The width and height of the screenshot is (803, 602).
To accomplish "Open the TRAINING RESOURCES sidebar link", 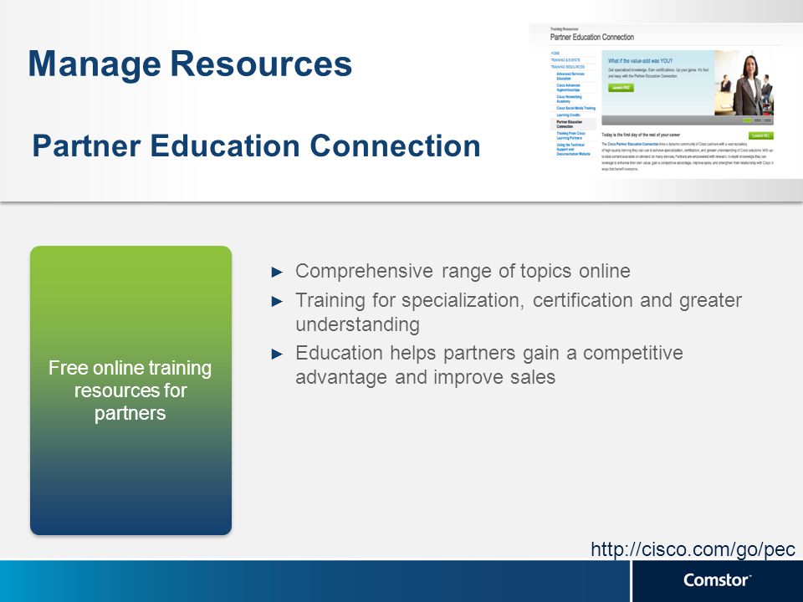I will 567,67.
